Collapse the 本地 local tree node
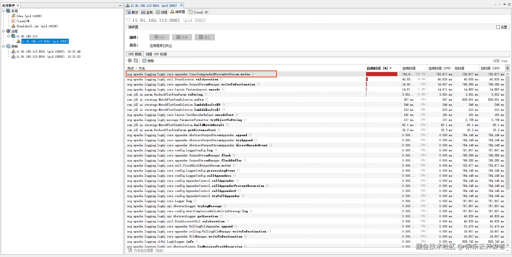The height and width of the screenshot is (257, 512). (3, 11)
